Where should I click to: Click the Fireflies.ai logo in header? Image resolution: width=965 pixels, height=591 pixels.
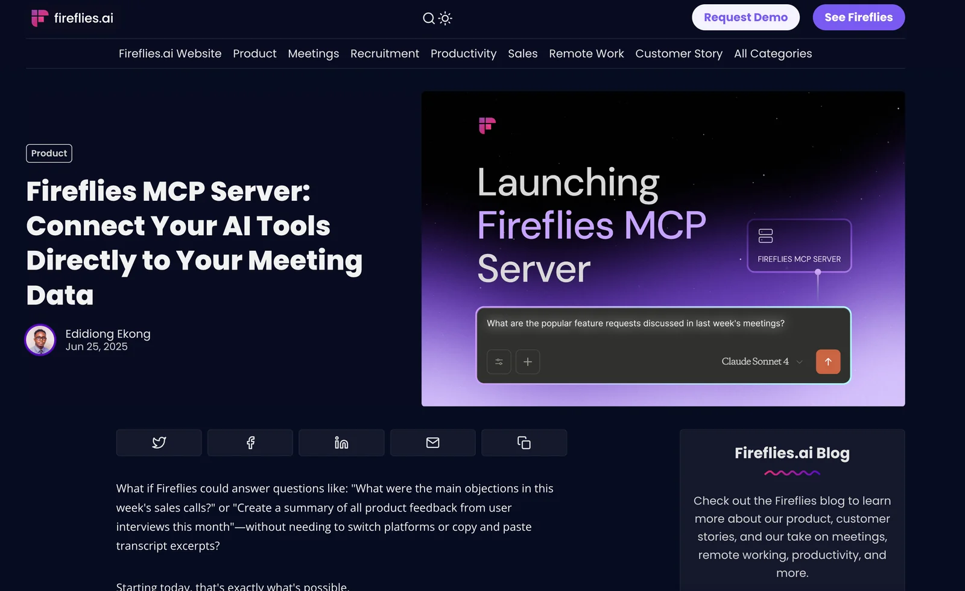click(x=72, y=18)
